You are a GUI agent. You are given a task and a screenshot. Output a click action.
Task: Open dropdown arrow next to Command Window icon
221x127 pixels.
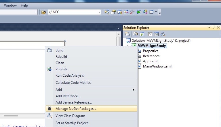156,12
